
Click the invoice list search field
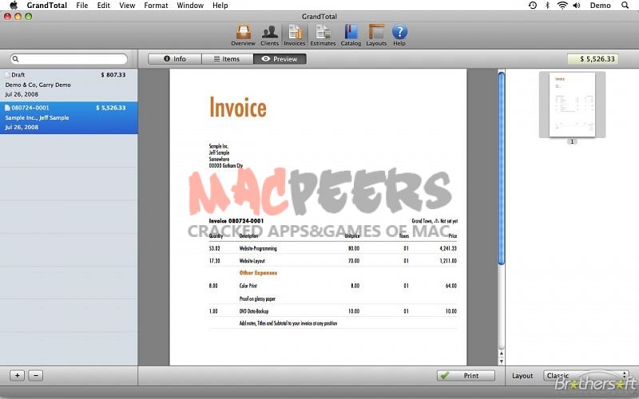pyautogui.click(x=69, y=59)
